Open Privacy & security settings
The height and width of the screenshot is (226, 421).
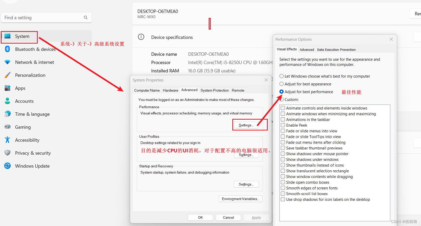46,153
